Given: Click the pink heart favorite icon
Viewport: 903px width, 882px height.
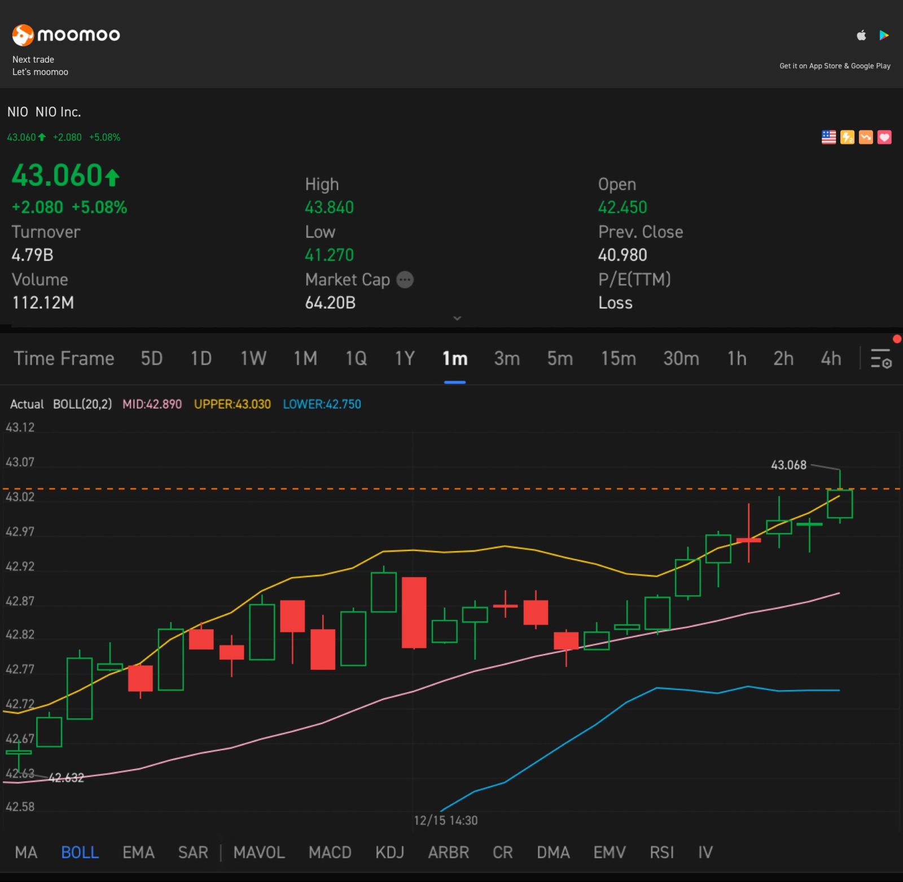Looking at the screenshot, I should pos(884,137).
